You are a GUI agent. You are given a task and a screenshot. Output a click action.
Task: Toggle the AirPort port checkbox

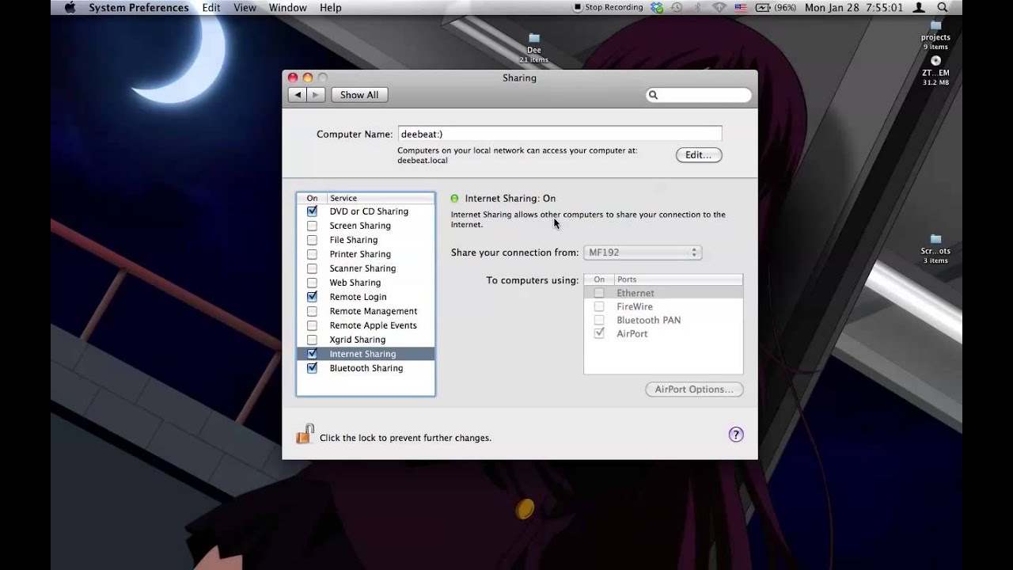coord(599,333)
